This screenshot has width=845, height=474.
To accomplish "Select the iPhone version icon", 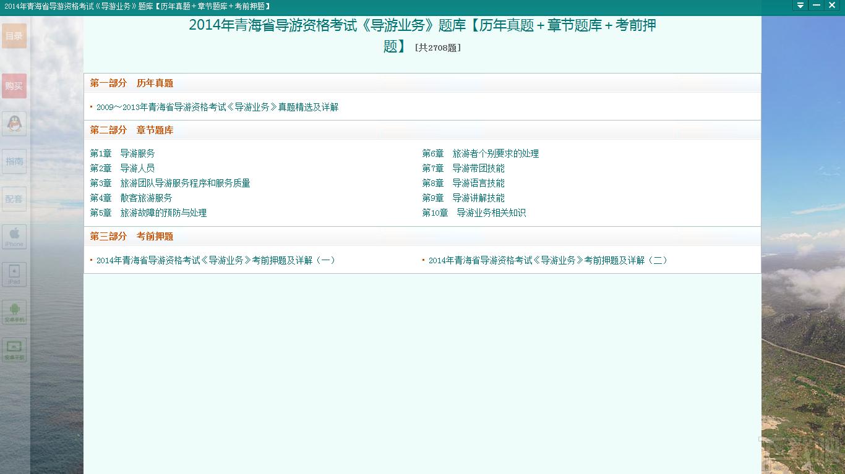I will click(14, 237).
